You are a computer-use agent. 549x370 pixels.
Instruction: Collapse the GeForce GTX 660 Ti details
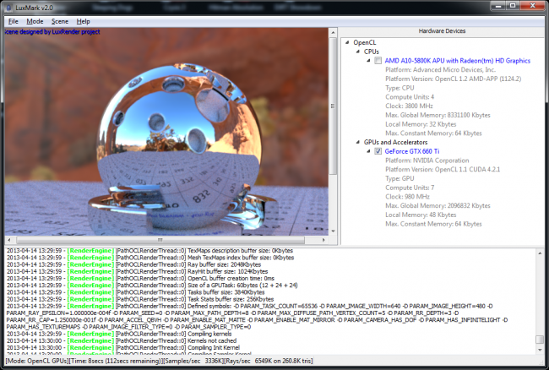[x=368, y=151]
